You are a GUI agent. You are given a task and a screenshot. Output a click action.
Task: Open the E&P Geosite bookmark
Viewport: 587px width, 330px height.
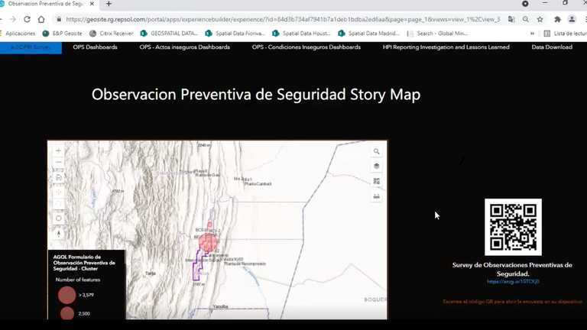63,34
